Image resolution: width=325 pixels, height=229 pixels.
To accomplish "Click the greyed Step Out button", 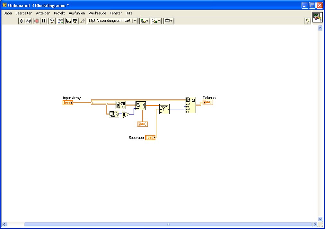I will tap(82, 21).
